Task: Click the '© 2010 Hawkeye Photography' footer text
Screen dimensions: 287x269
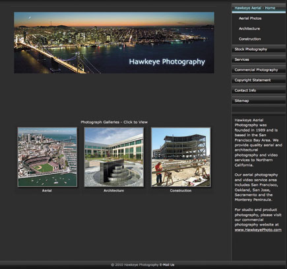Action: click(135, 265)
